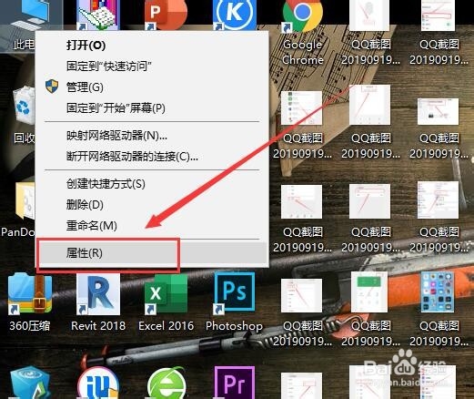Select 固定到"快速访问" menu entry
474x399 pixels.
click(152, 66)
